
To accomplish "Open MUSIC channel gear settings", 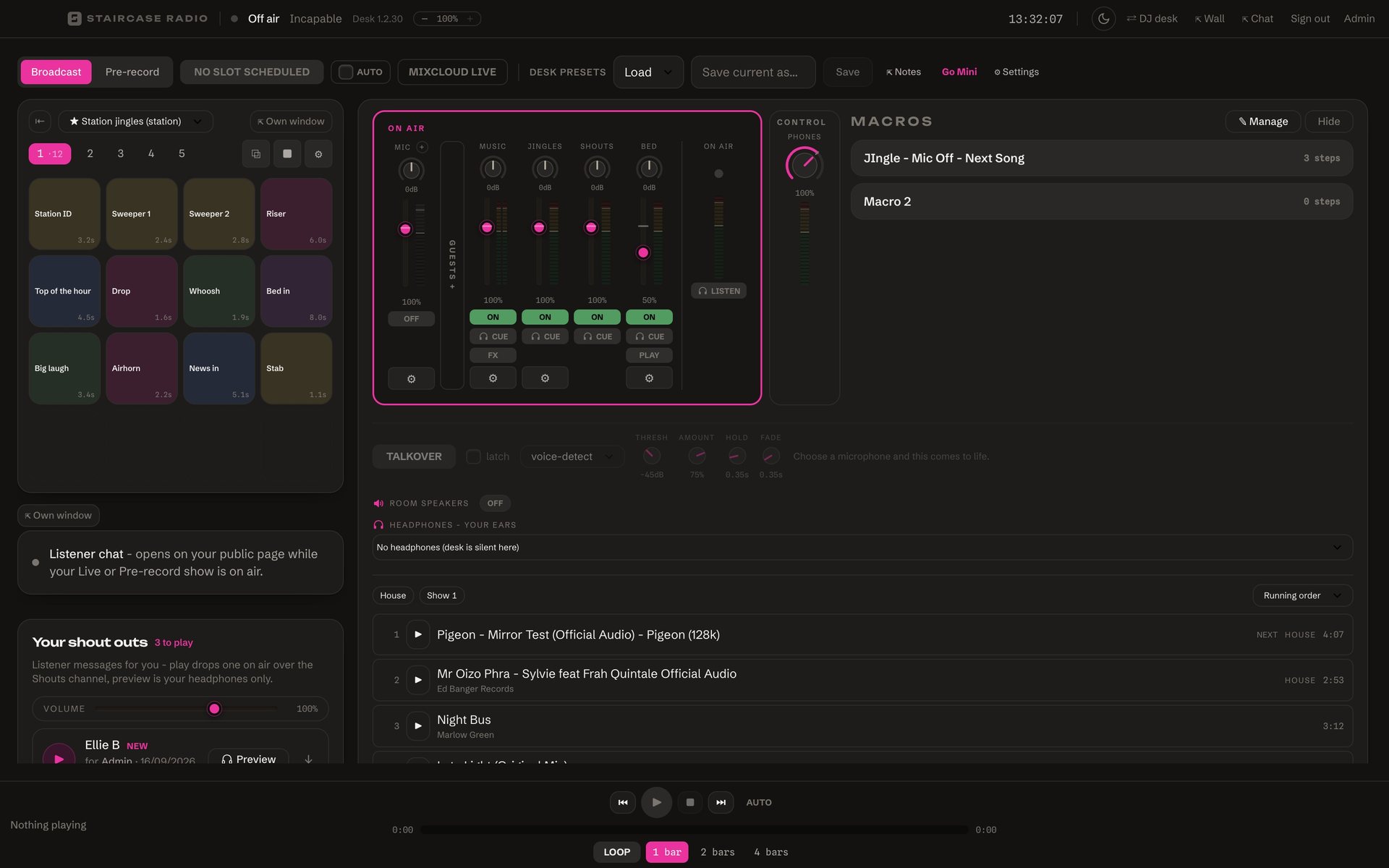I will [x=493, y=378].
